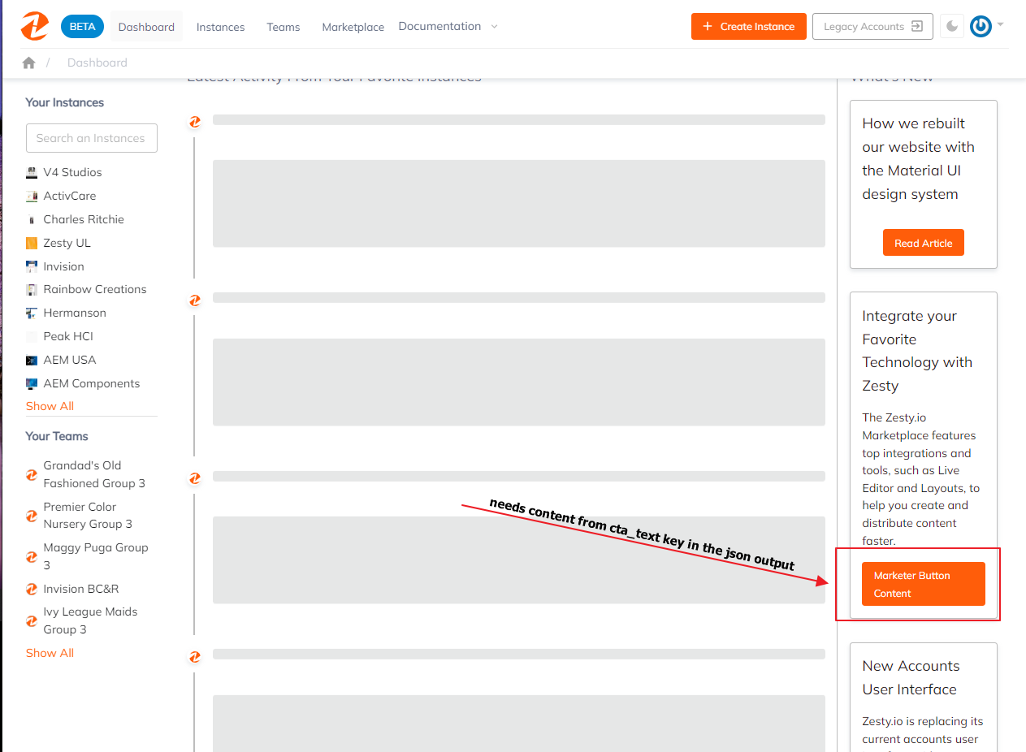Screen dimensions: 1026x752
Task: Open the user avatar profile icon
Action: (980, 25)
